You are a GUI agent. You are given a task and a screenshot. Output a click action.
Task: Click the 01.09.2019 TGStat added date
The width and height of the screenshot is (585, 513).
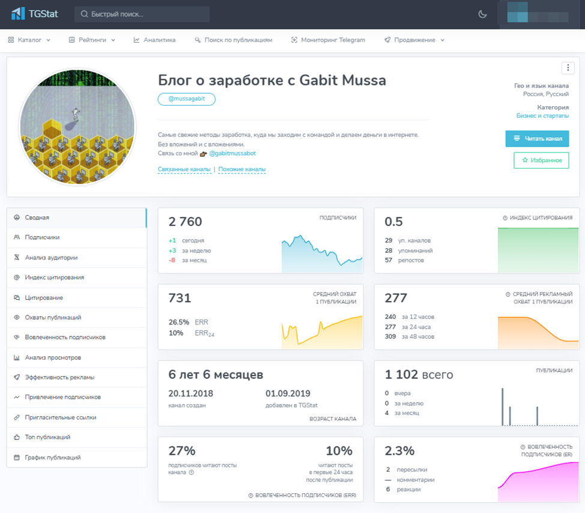pyautogui.click(x=288, y=393)
